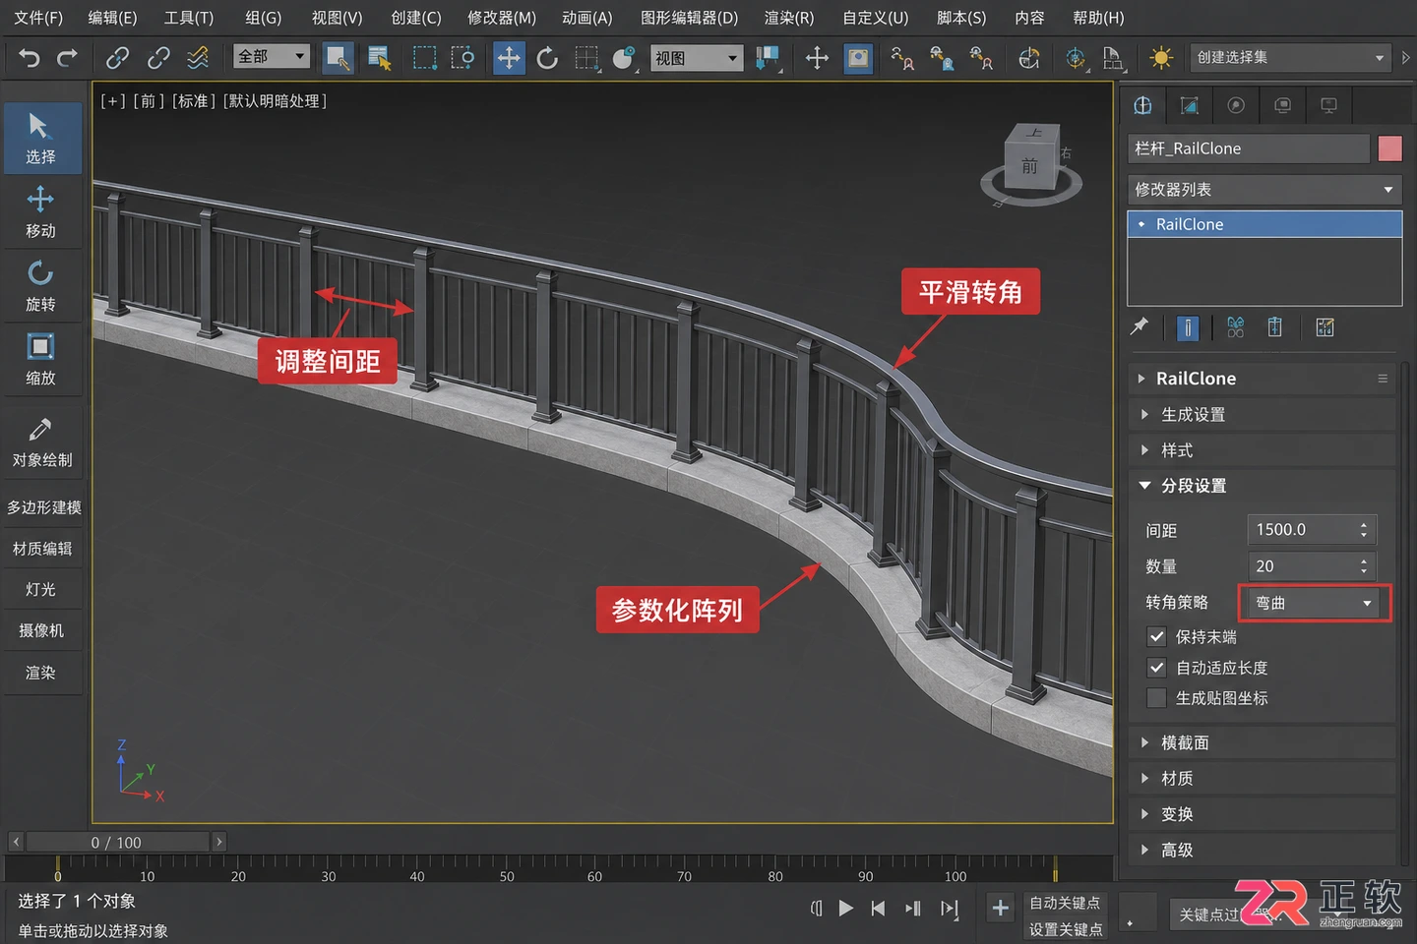Click the object color swatch beside 栏杆_RailClone

point(1389,148)
